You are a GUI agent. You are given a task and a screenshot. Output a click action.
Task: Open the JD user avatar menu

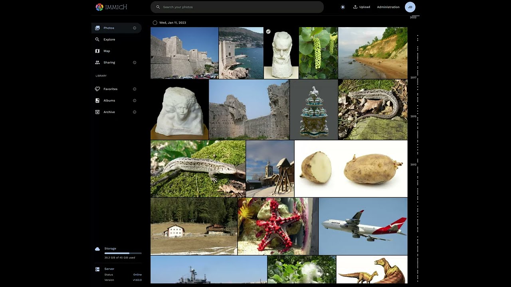point(410,7)
